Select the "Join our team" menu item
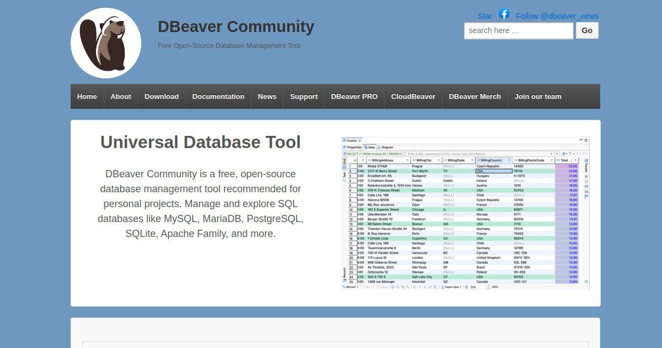662x348 pixels. pyautogui.click(x=538, y=97)
